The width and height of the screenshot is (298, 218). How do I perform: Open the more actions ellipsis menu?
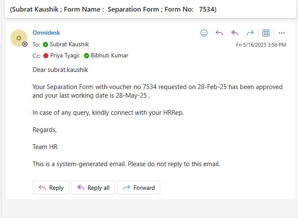click(281, 33)
